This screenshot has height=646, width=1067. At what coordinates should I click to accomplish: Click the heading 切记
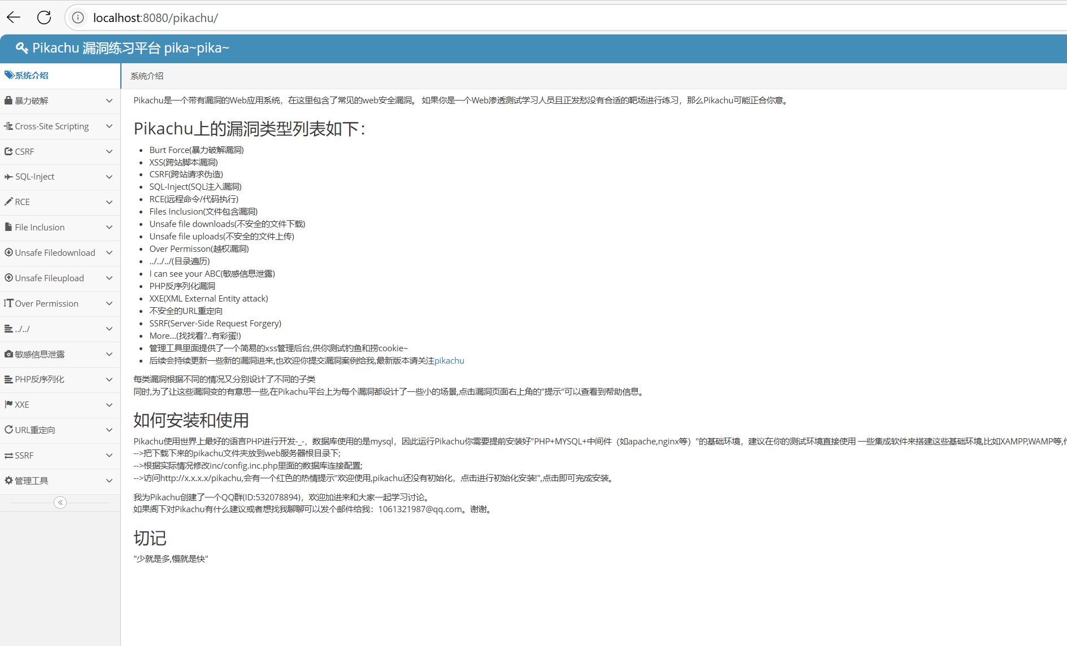[x=150, y=538]
